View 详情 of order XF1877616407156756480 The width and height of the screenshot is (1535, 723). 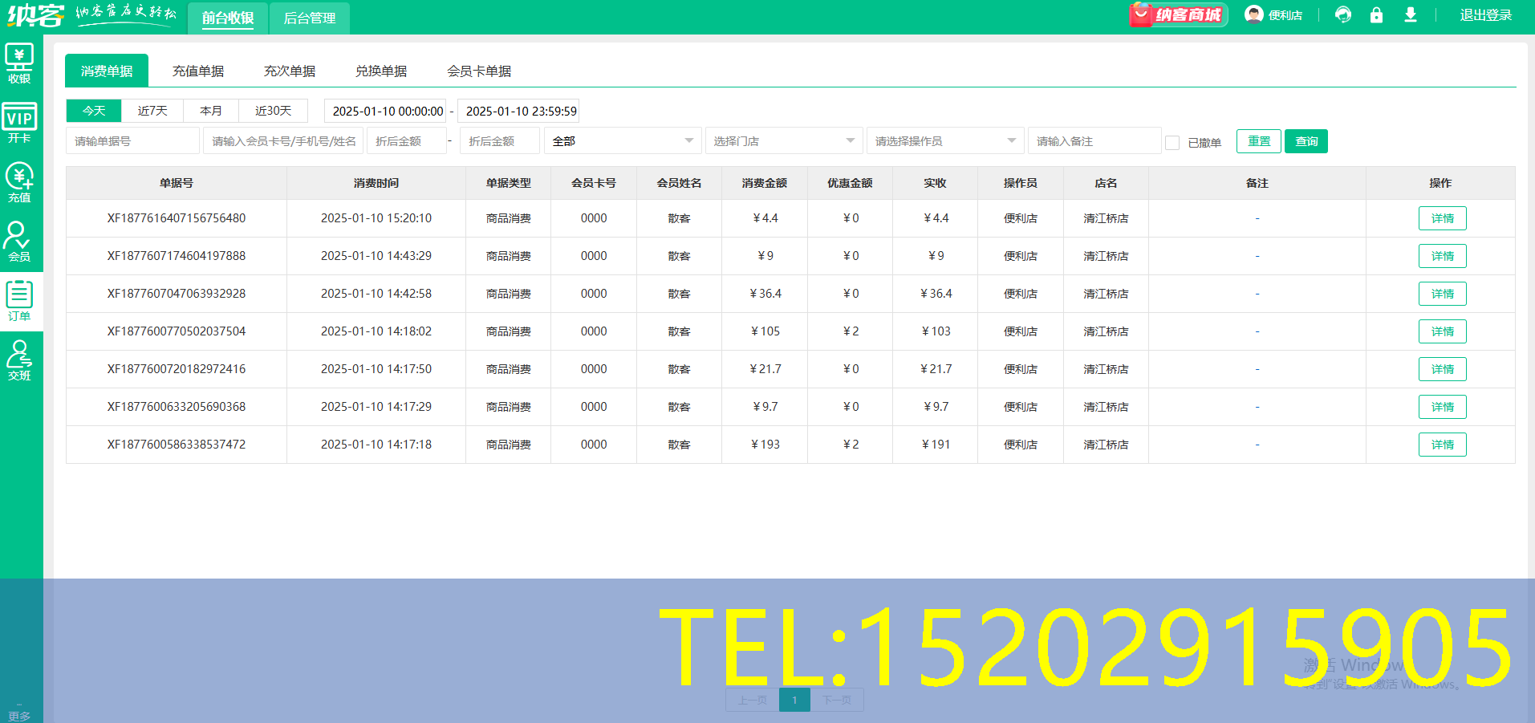(x=1442, y=217)
